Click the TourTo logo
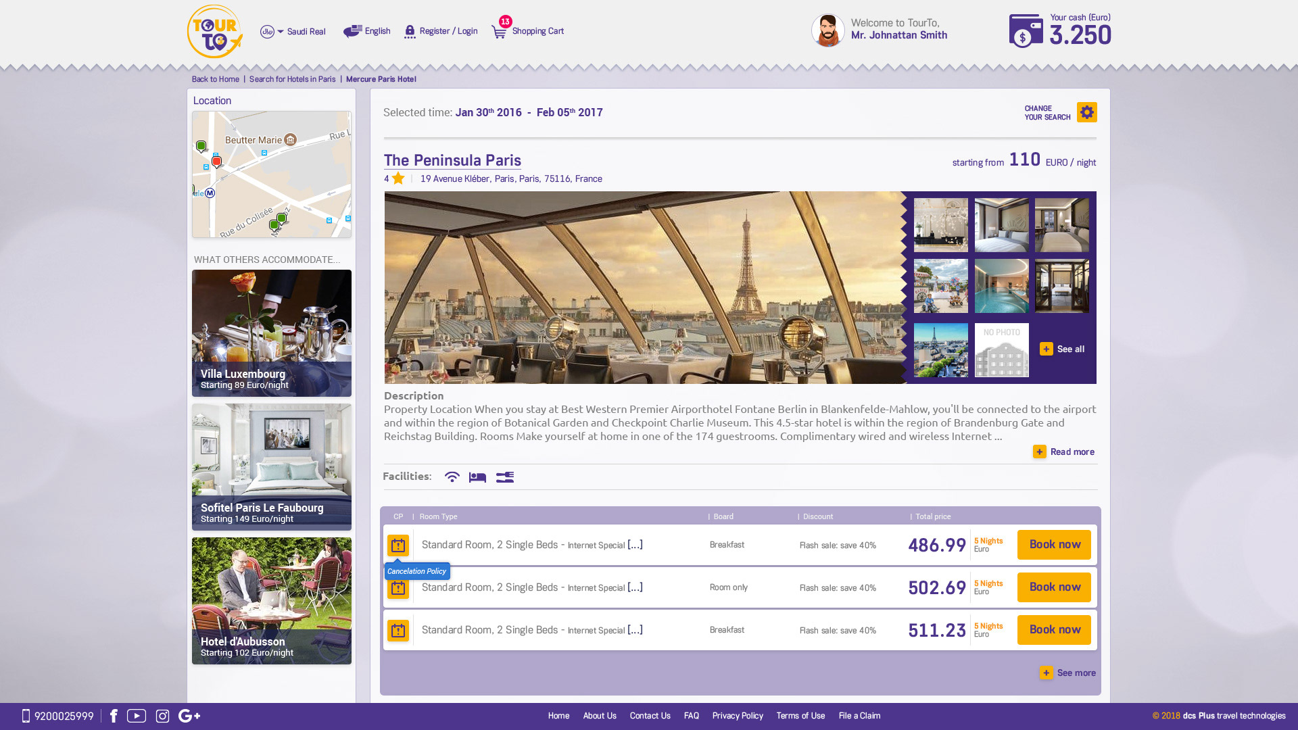1298x730 pixels. point(214,31)
